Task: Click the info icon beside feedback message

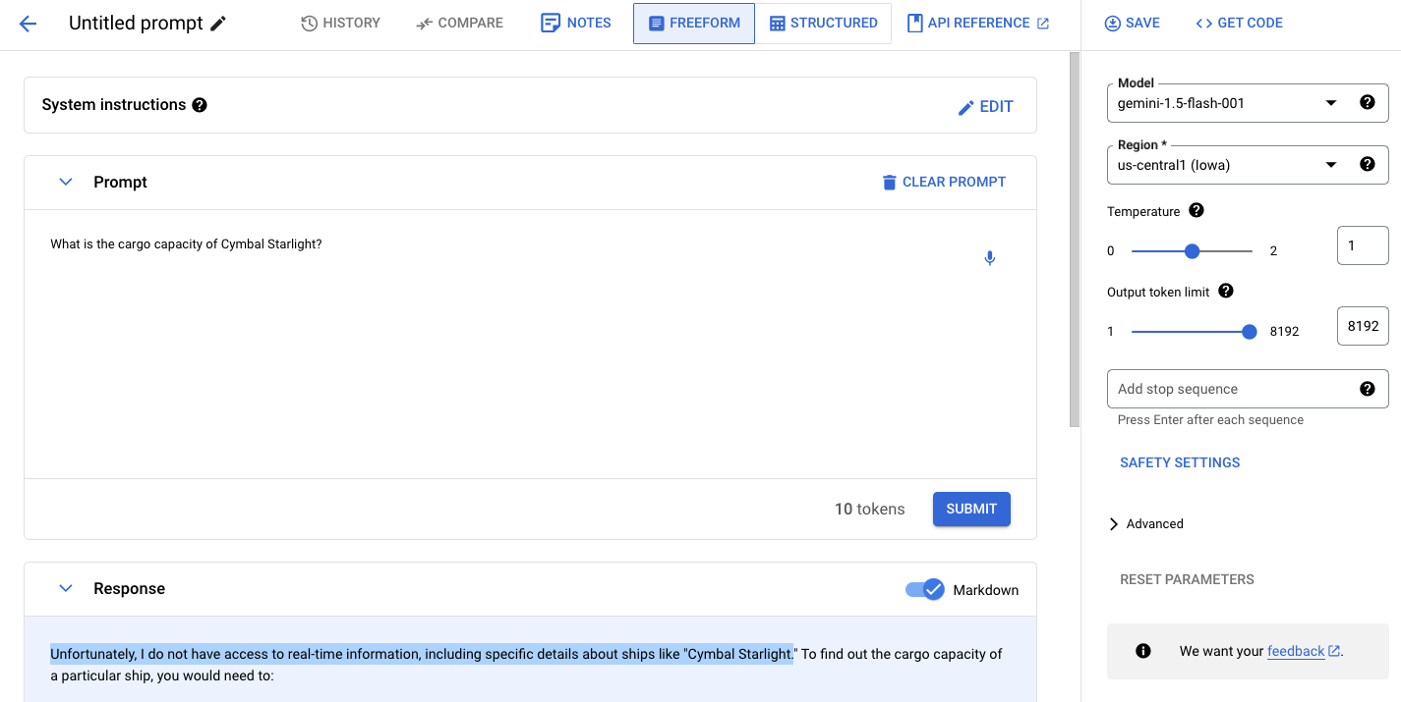Action: 1143,651
